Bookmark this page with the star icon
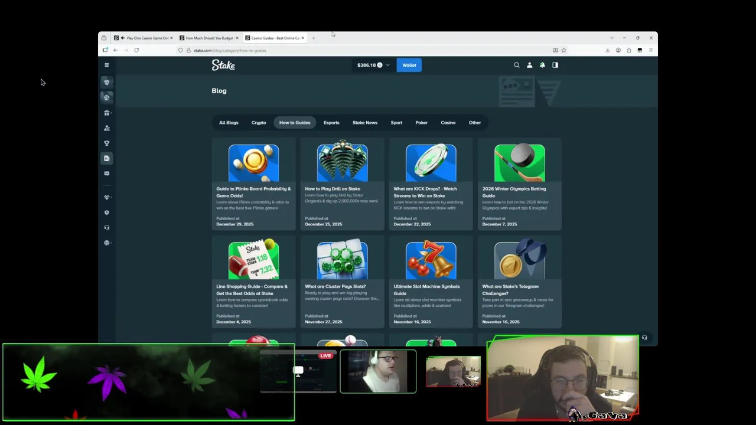 coord(563,50)
